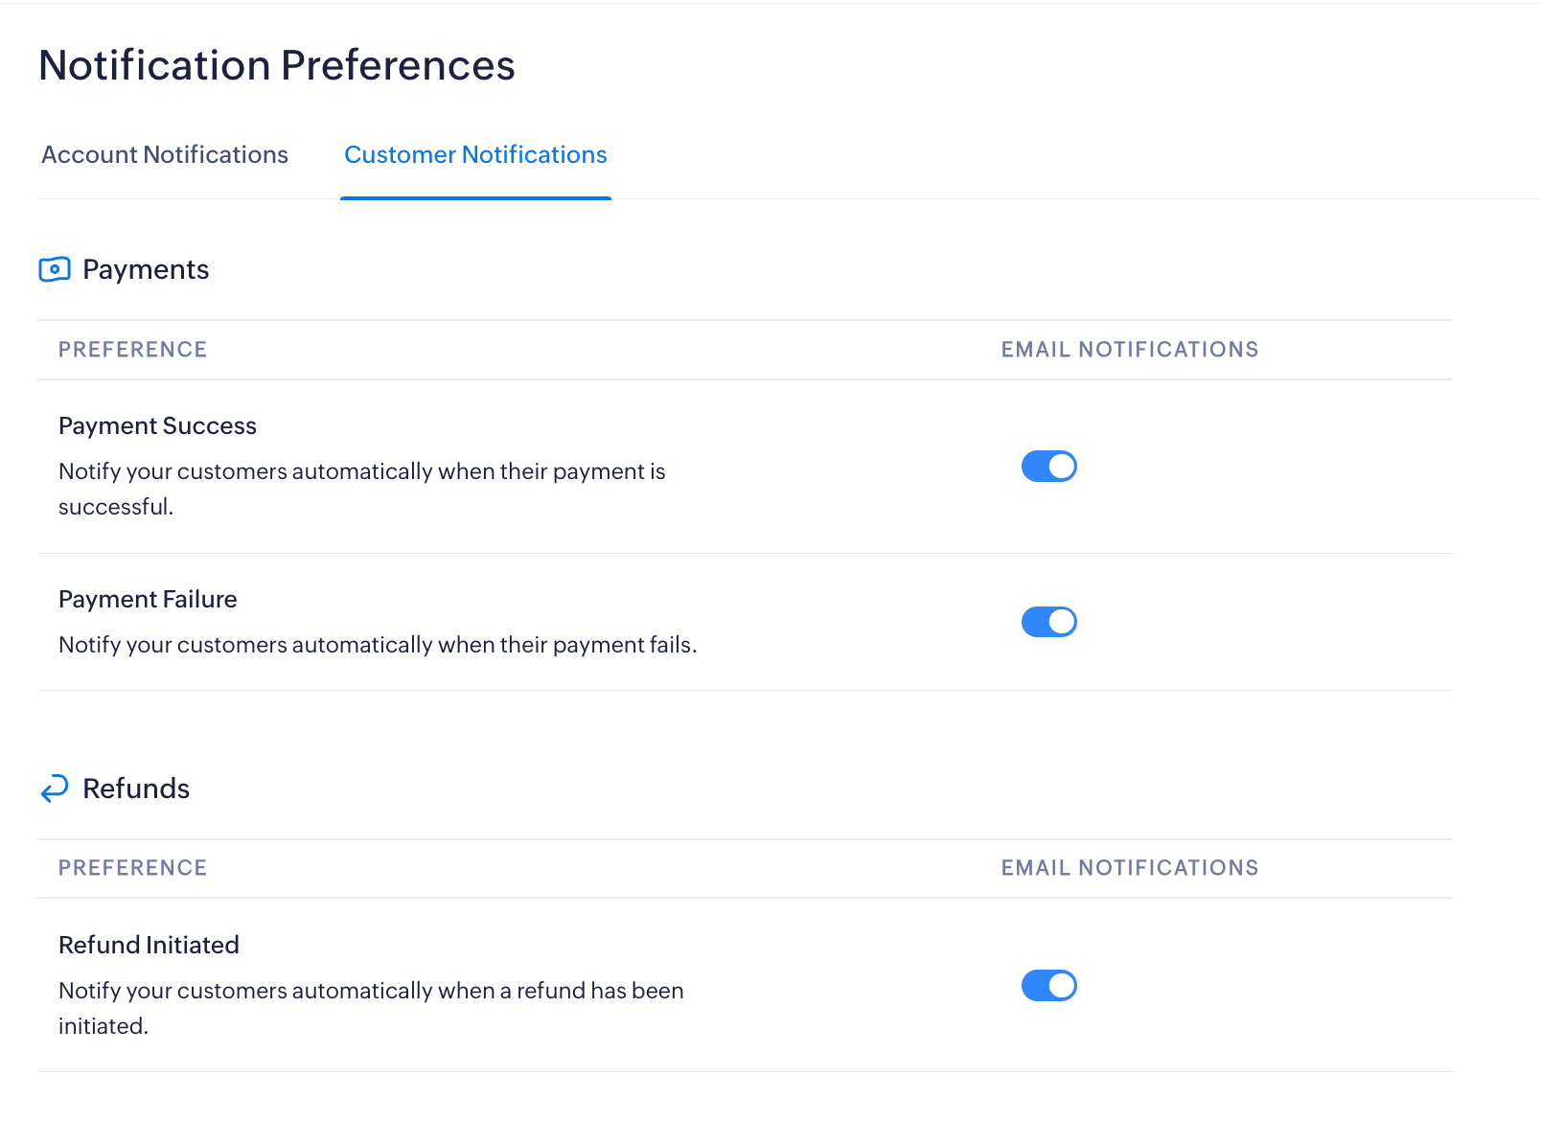Disable Payment Success email notifications toggle
This screenshot has height=1121, width=1541.
coord(1048,467)
